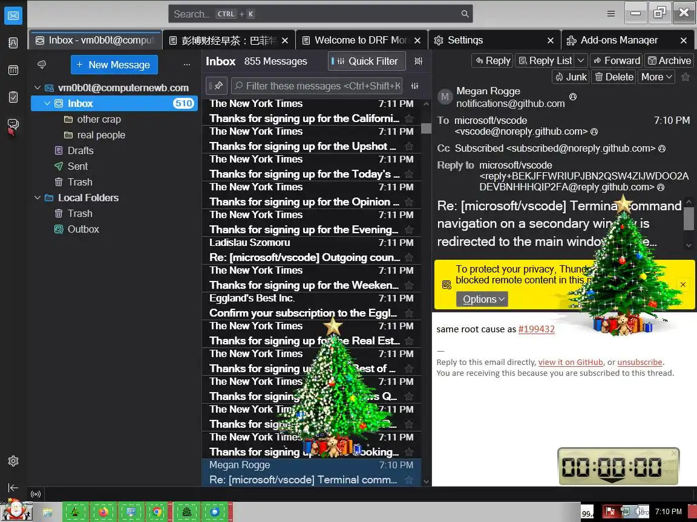Mark the message as Junk

tap(571, 77)
